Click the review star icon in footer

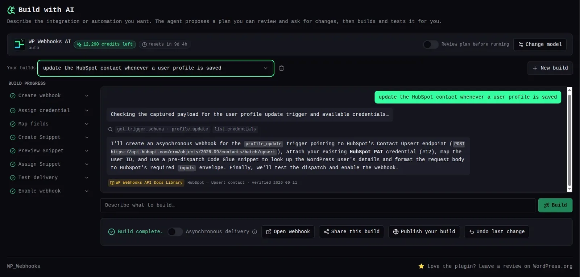421,266
